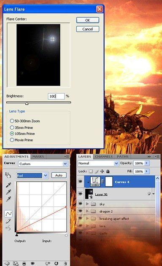This screenshot has height=266, width=162.
Task: Open the Curves preset dropdown
Action: point(65,164)
